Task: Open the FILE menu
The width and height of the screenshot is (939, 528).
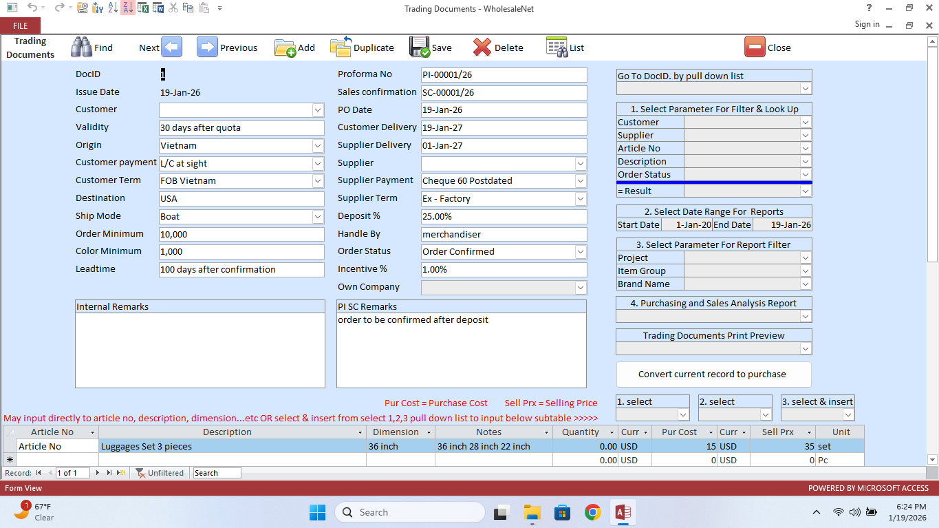Action: (20, 25)
